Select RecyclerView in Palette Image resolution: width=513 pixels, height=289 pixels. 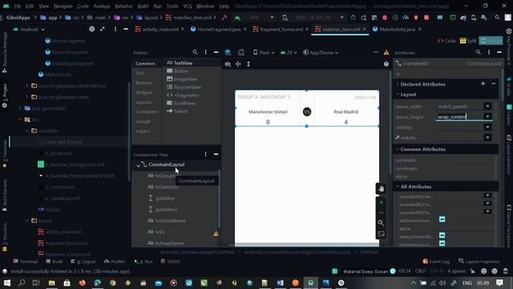pos(184,87)
